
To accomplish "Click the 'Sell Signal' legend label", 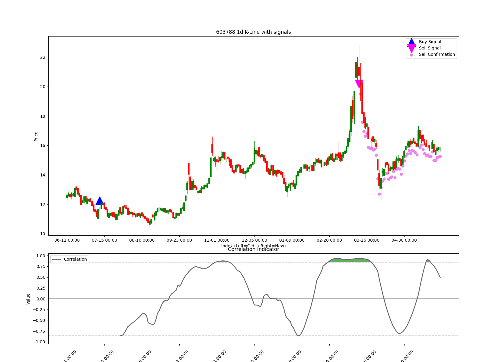I will coord(430,48).
